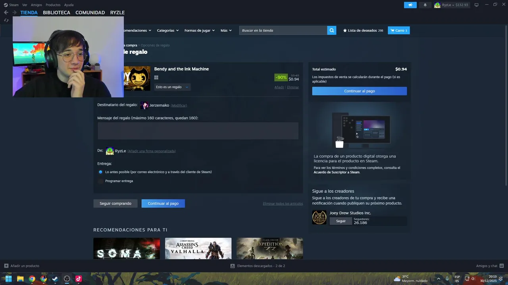This screenshot has width=508, height=285.
Task: Go forward with the right arrow
Action: pos(14,13)
